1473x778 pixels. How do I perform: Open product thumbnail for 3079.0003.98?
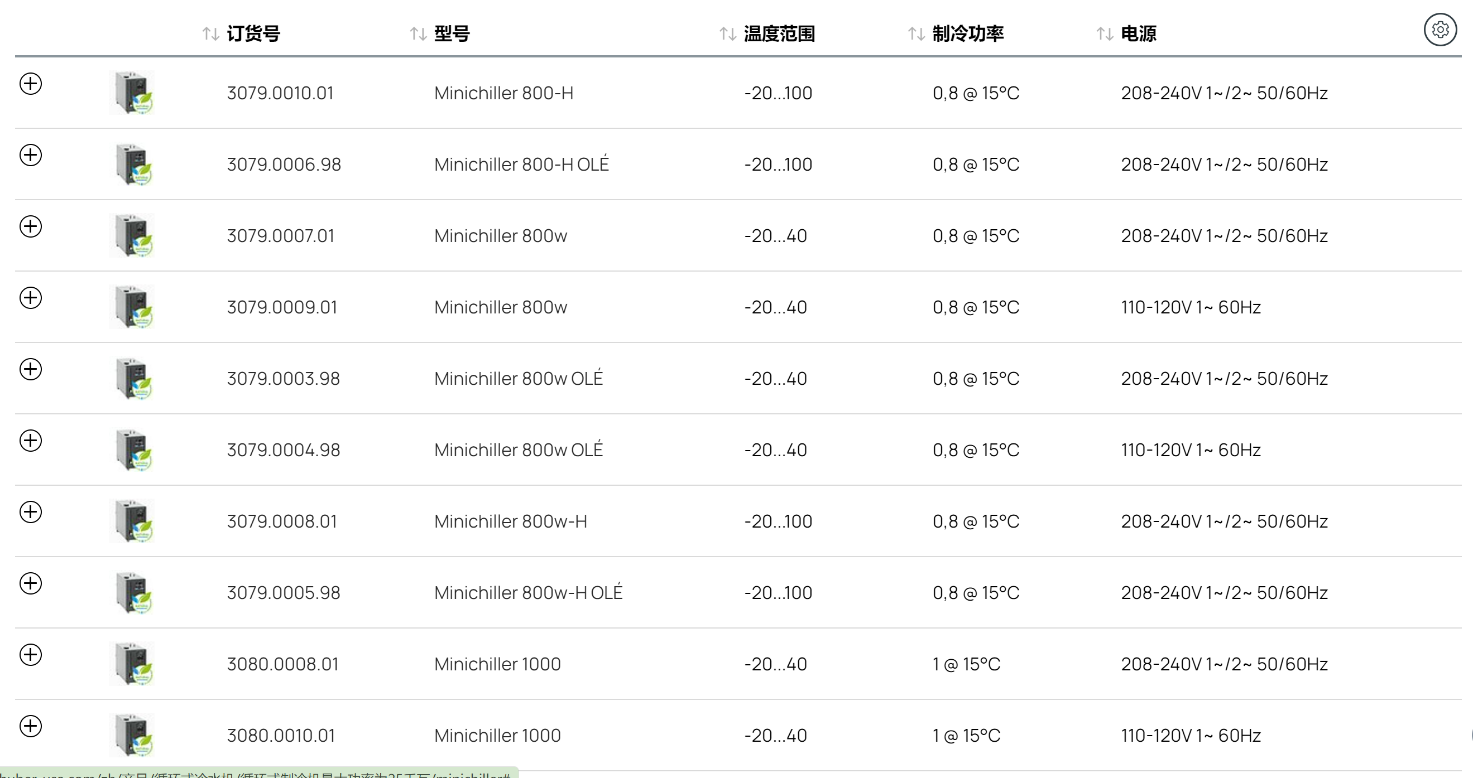click(132, 378)
